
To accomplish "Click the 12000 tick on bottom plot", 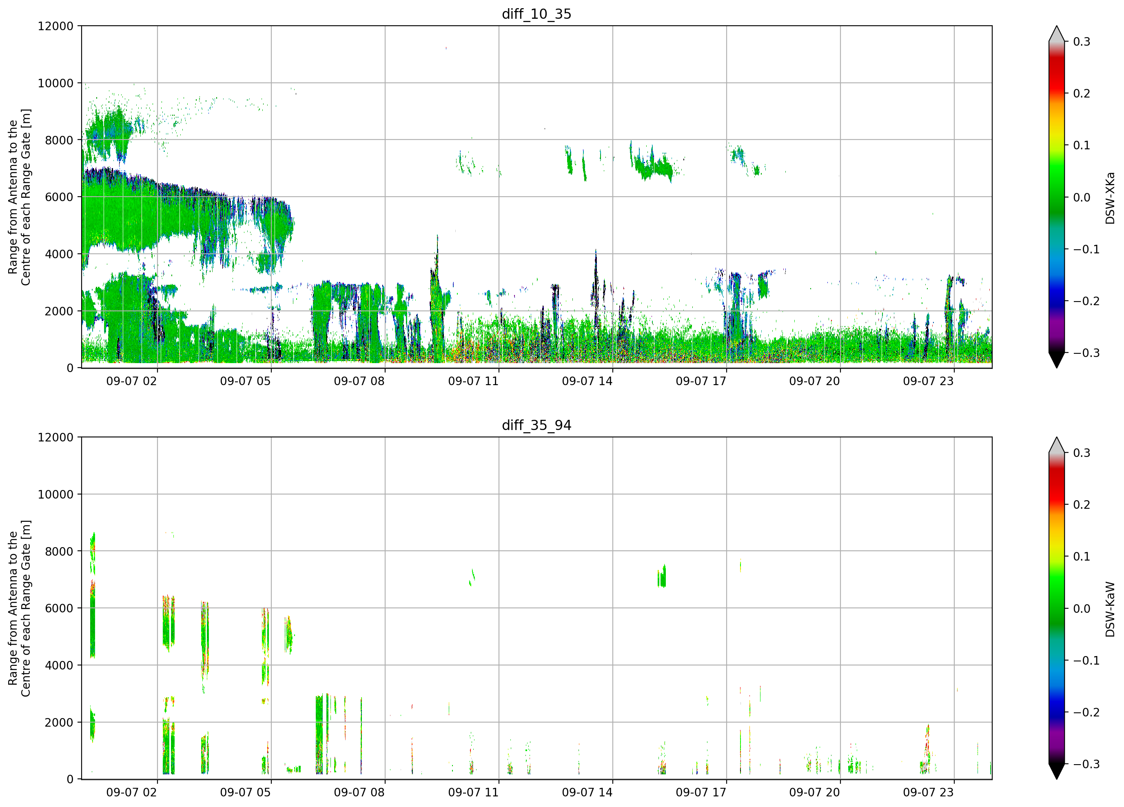I will [x=55, y=437].
